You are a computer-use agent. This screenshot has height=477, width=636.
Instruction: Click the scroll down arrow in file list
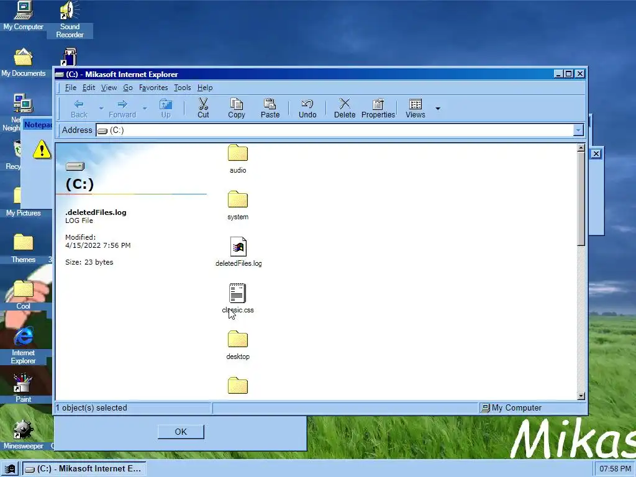click(x=581, y=396)
